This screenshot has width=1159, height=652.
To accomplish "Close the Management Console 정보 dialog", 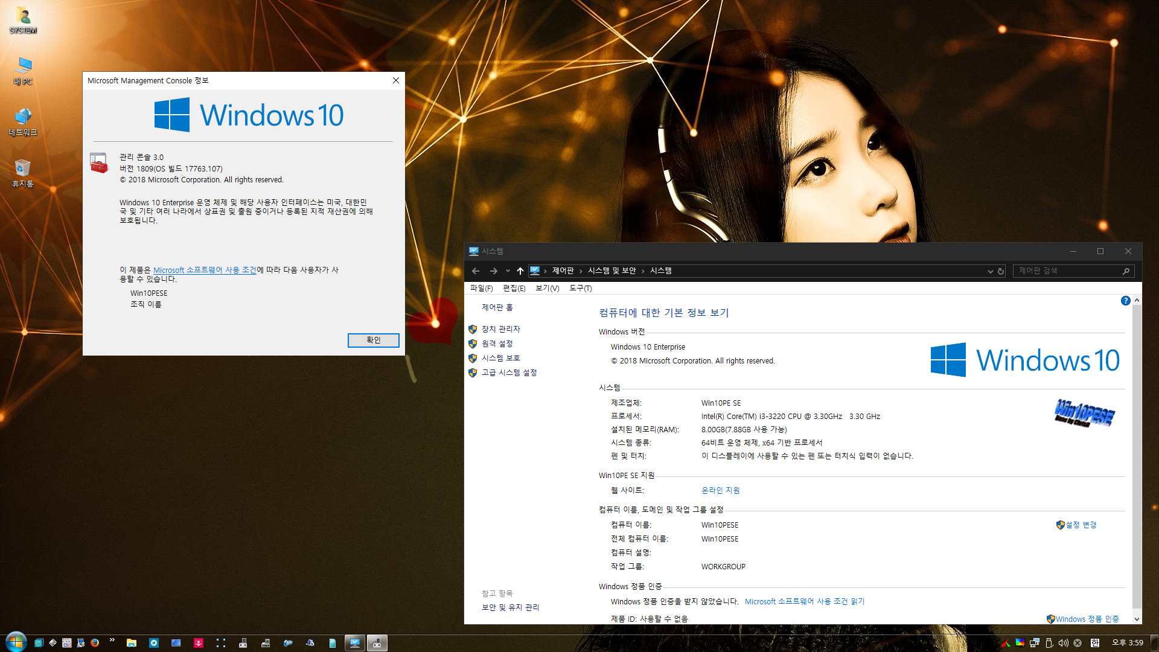I will (x=395, y=80).
